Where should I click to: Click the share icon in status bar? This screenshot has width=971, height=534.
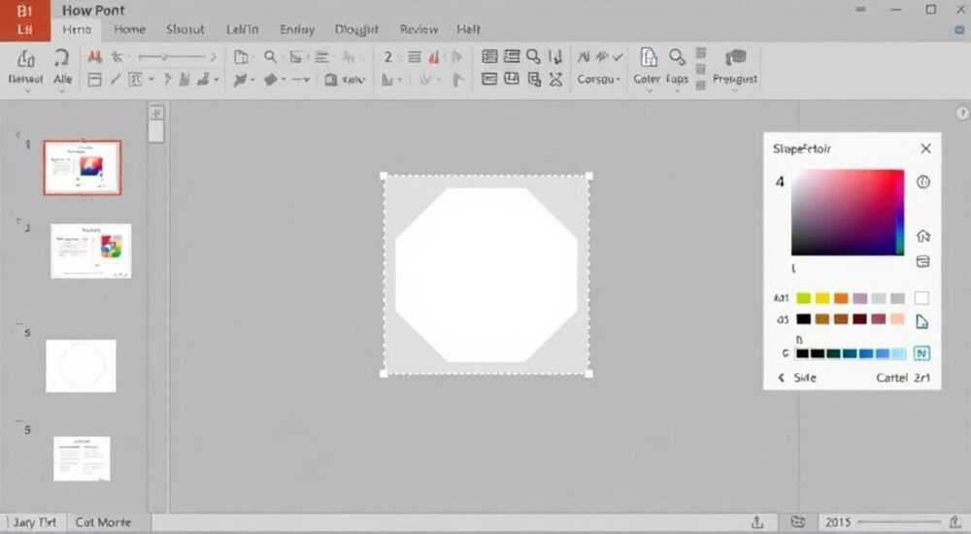point(756,522)
